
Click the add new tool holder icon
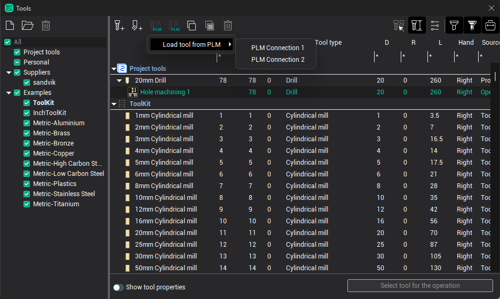tap(137, 25)
